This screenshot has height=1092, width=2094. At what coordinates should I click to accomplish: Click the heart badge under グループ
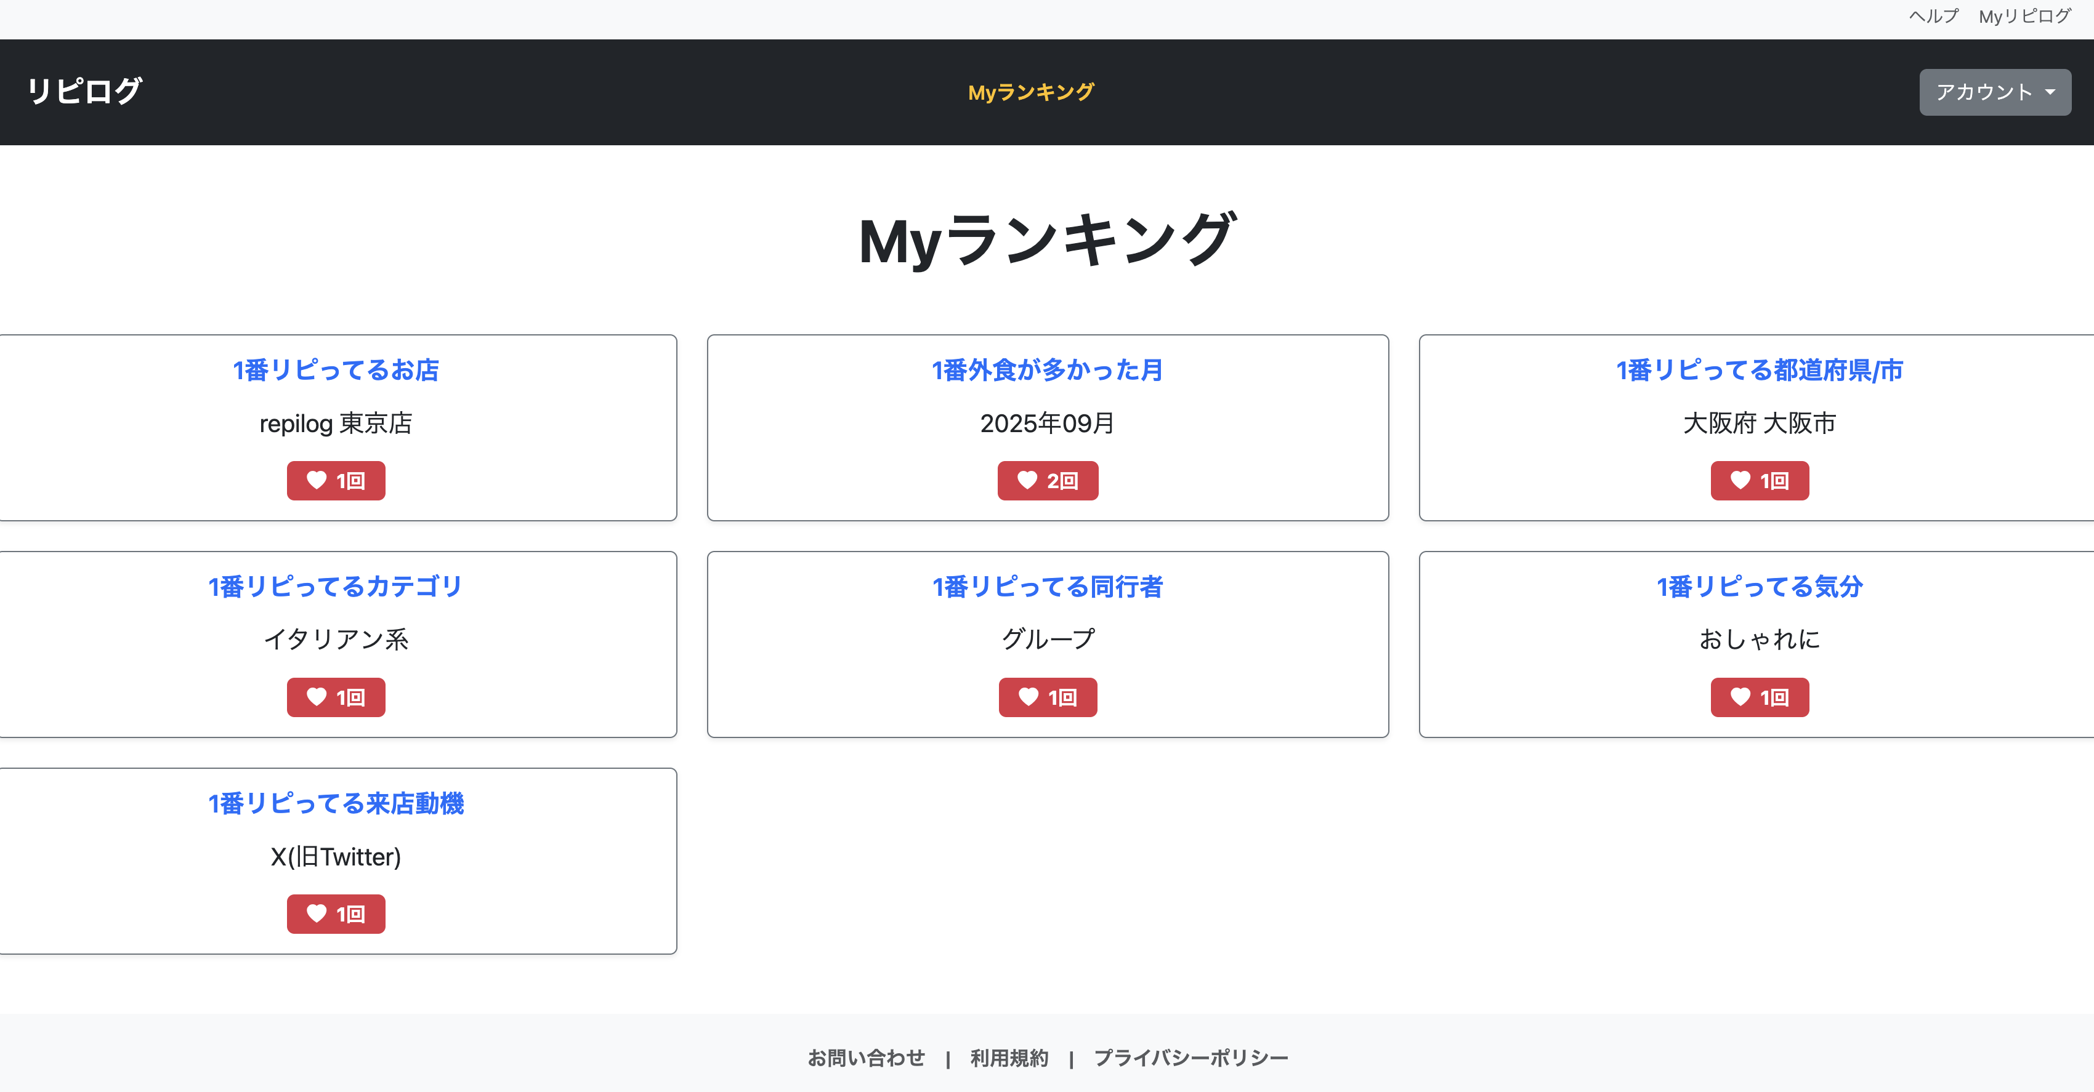[x=1048, y=697]
